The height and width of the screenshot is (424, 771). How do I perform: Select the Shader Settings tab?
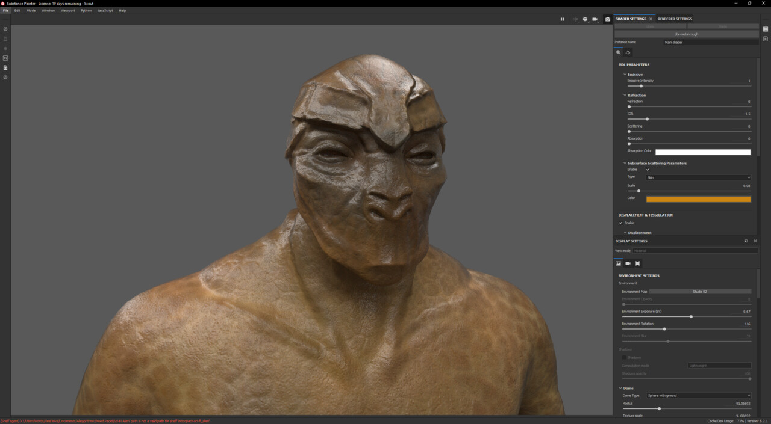tap(631, 19)
